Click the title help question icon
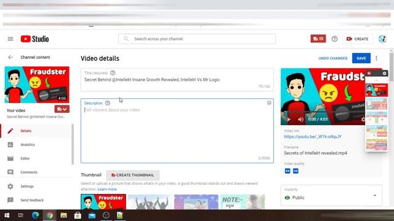 pos(113,73)
